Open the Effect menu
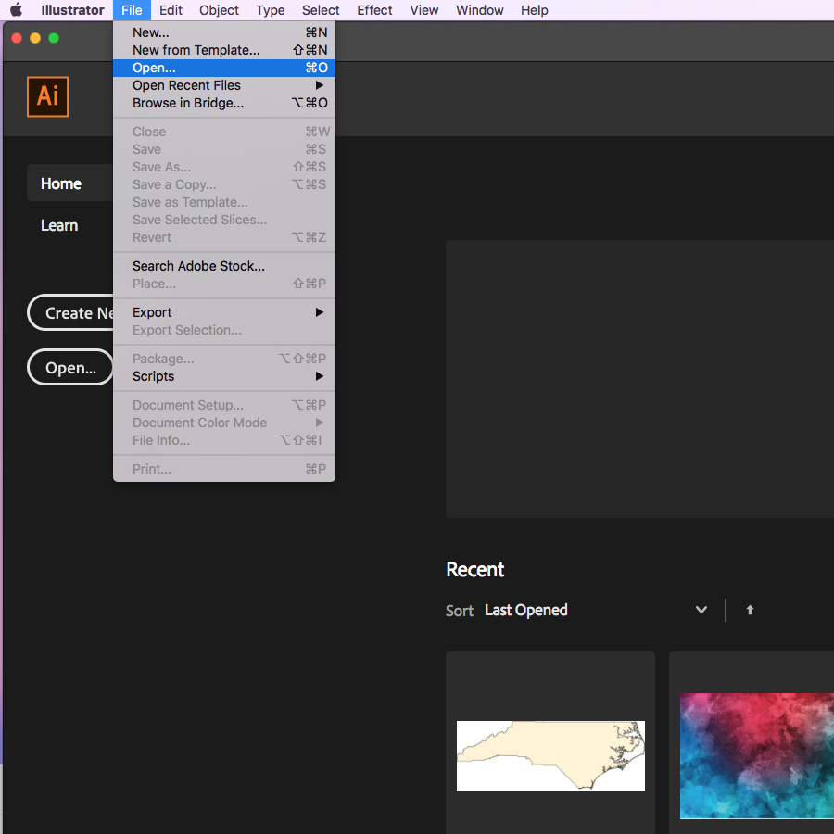This screenshot has height=834, width=834. pos(374,10)
